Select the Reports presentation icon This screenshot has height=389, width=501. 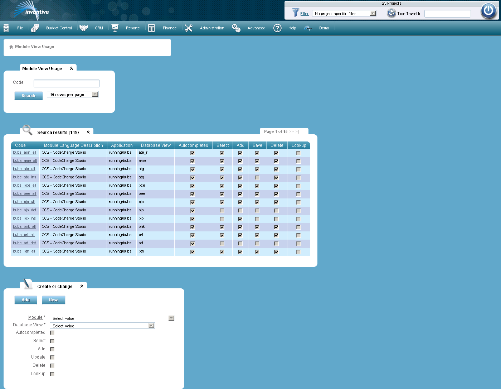(115, 28)
